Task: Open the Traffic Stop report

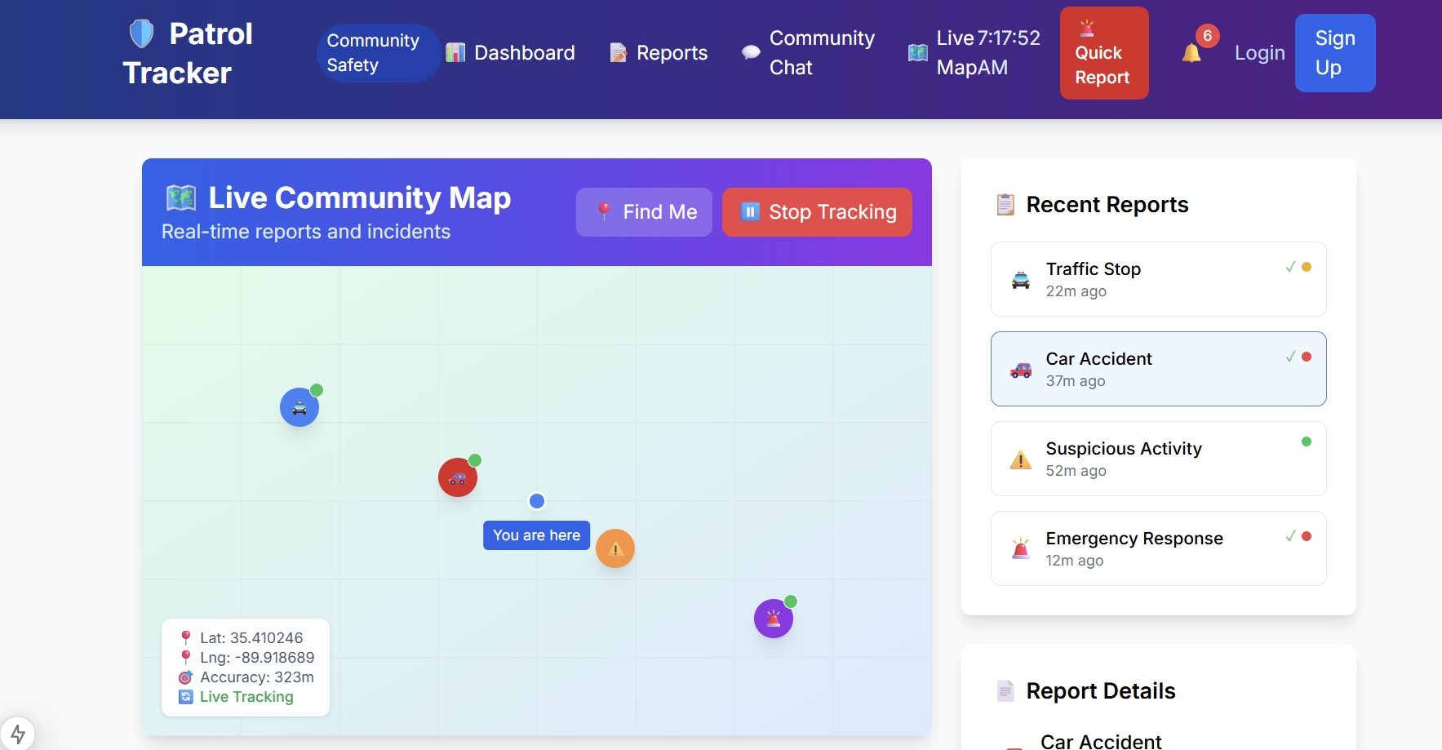Action: click(x=1158, y=279)
